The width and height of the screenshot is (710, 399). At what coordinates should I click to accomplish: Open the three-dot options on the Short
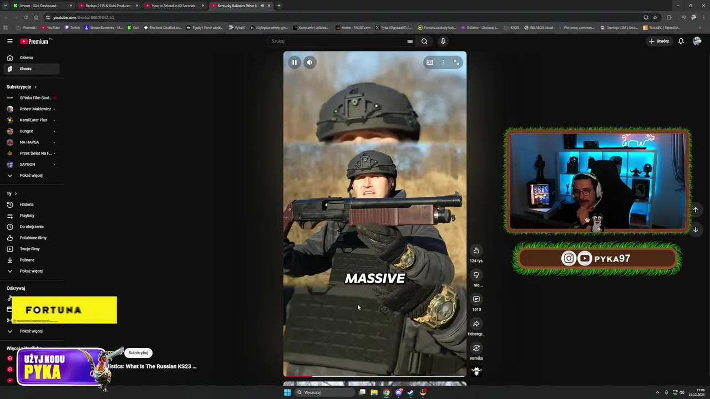coord(443,63)
